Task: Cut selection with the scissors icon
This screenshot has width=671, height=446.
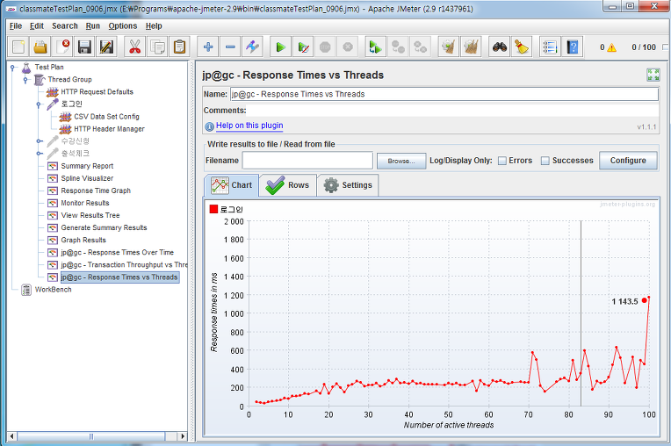Action: click(134, 47)
